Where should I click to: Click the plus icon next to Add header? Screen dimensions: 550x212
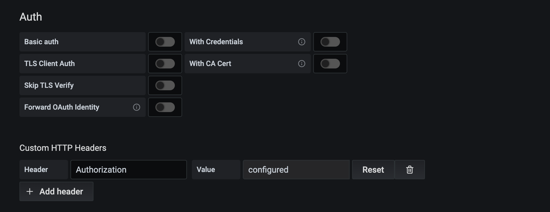tap(29, 191)
